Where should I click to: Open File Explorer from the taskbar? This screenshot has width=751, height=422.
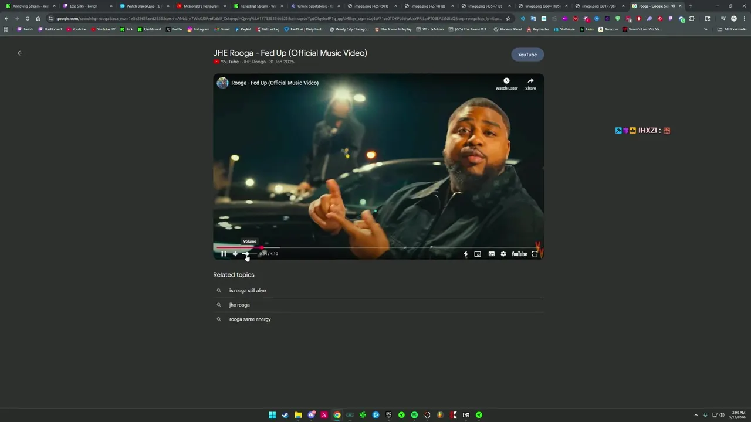pos(298,415)
